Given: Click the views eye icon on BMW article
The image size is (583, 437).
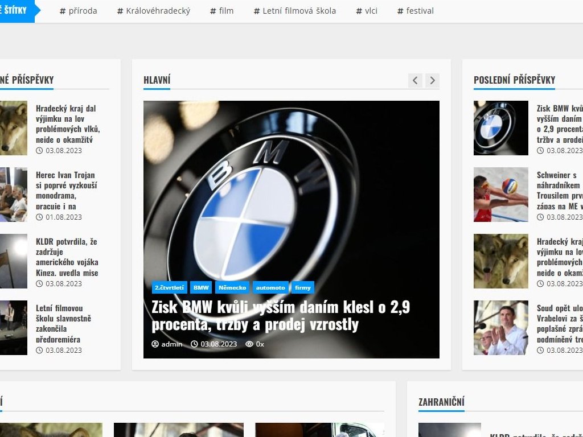Looking at the screenshot, I should point(249,344).
